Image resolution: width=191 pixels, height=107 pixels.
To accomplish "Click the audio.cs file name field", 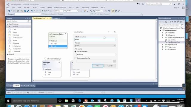I will [x=96, y=54].
